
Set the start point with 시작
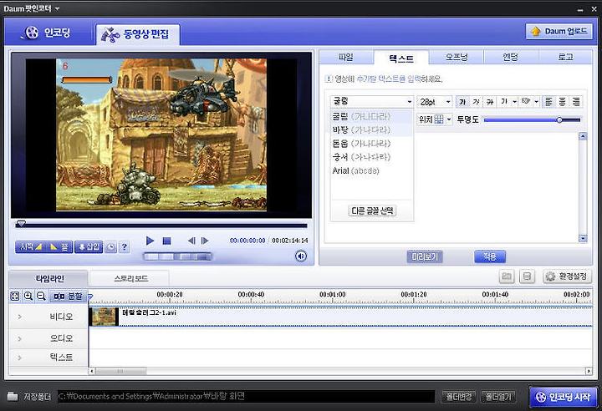pyautogui.click(x=30, y=247)
